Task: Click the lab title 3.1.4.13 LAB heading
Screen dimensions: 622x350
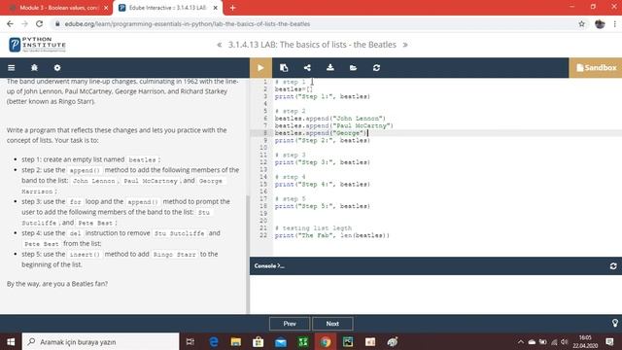Action: [x=312, y=45]
